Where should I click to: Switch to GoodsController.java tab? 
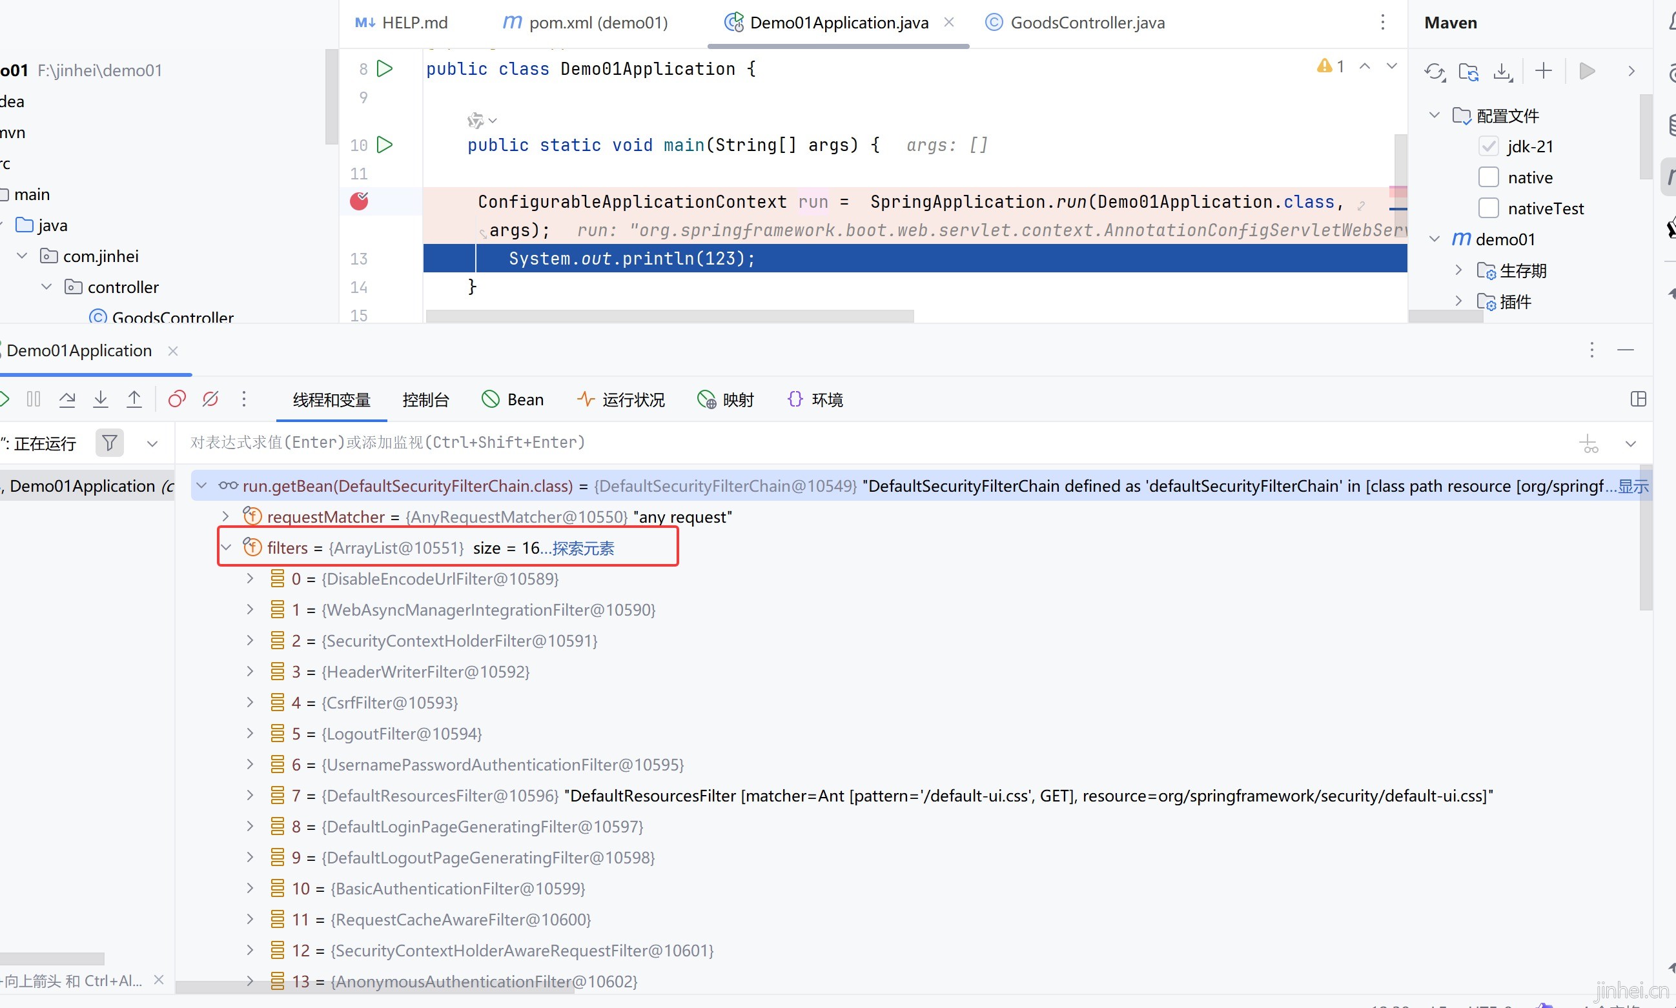click(1087, 23)
